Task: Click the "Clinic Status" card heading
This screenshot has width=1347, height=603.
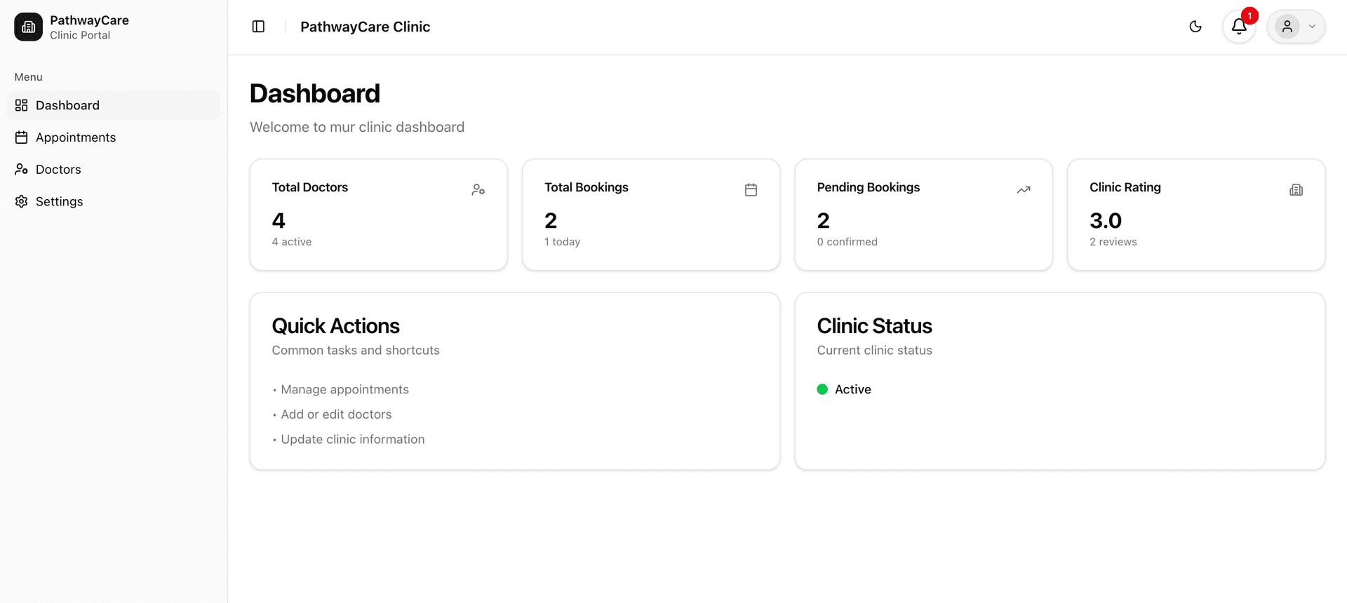Action: tap(874, 326)
